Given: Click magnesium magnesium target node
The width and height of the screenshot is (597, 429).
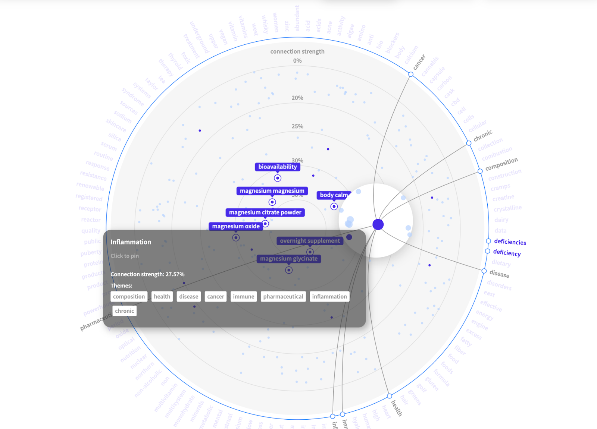Looking at the screenshot, I should pos(272,202).
